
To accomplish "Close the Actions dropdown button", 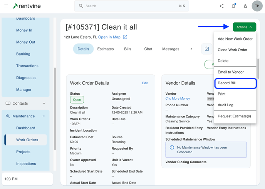I will coord(244,27).
